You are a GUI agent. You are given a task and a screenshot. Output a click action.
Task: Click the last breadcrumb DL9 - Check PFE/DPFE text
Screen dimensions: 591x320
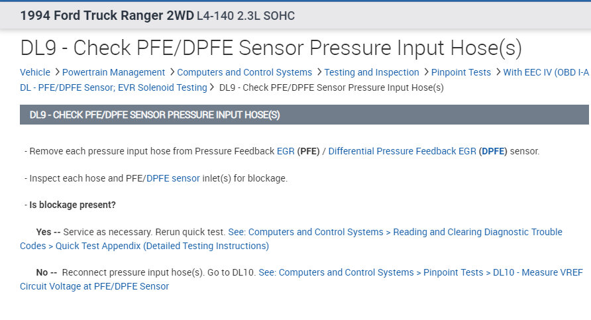point(331,87)
